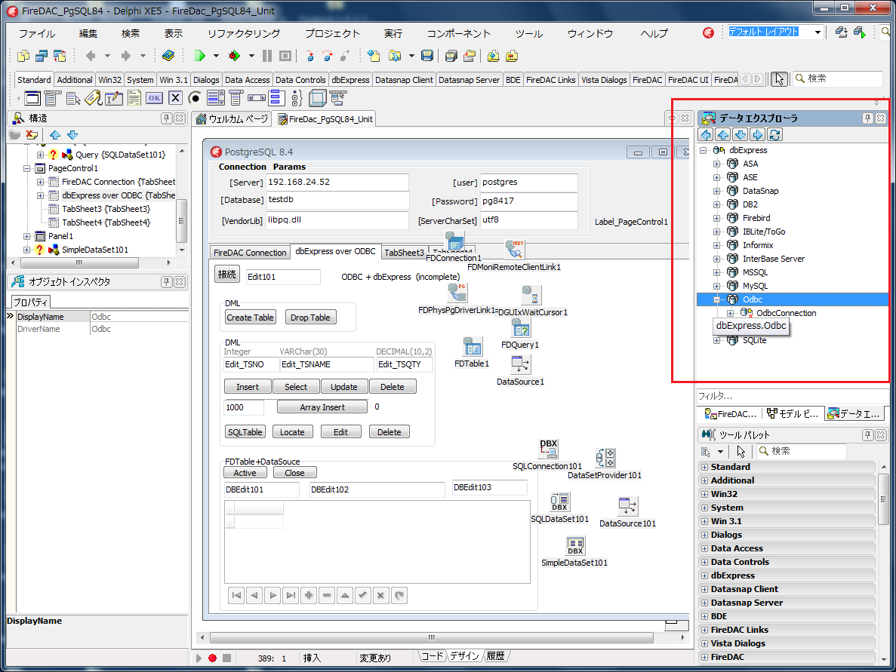Image resolution: width=896 pixels, height=672 pixels.
Task: Move selection down in the Structure panel
Action: point(72,135)
